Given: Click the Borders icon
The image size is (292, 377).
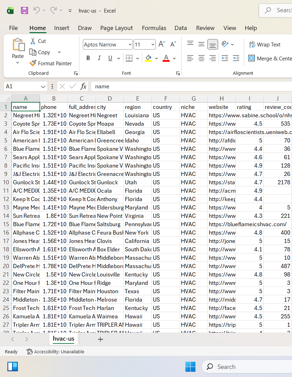Looking at the screenshot, I should [x=129, y=58].
